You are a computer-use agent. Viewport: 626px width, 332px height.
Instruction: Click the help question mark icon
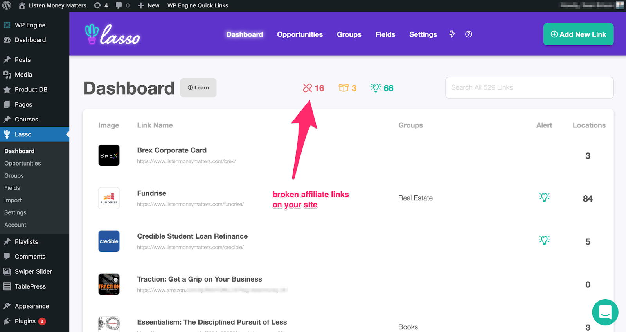(x=469, y=34)
